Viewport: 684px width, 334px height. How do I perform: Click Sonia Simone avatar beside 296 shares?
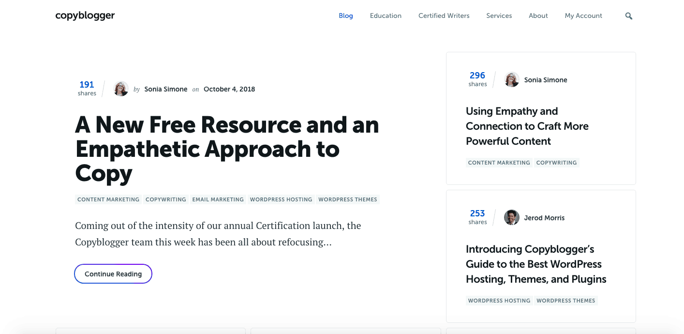[512, 79]
